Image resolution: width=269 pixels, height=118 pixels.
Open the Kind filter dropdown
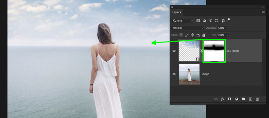tap(182, 21)
